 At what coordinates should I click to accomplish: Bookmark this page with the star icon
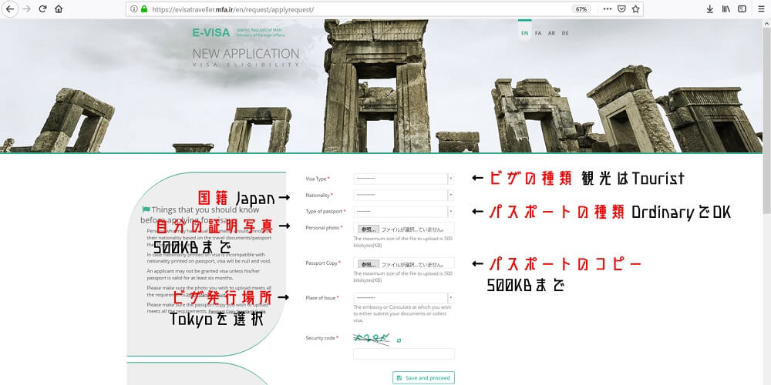pyautogui.click(x=635, y=8)
